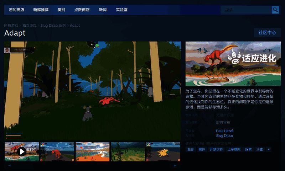Select thumbnail with yellow creature

(x=163, y=151)
